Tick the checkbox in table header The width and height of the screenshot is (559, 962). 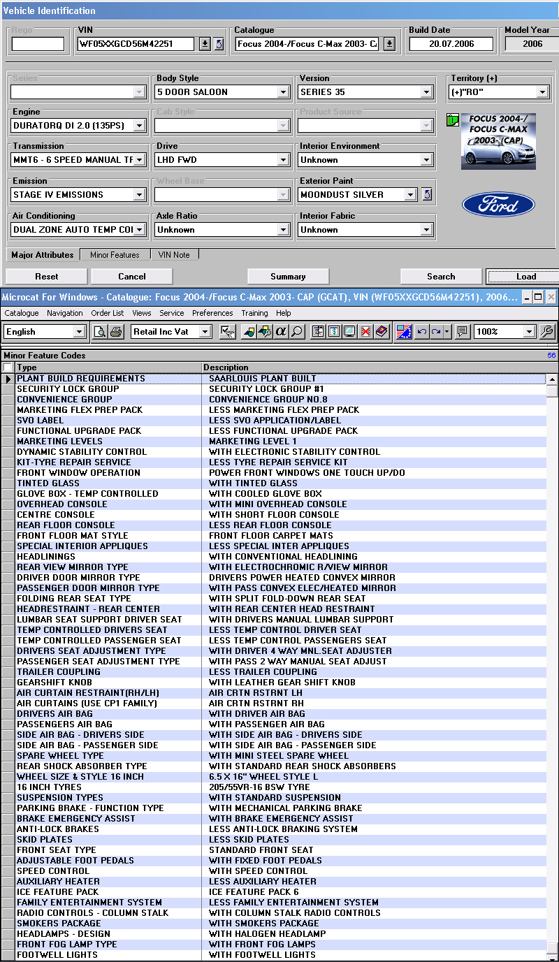click(x=7, y=367)
